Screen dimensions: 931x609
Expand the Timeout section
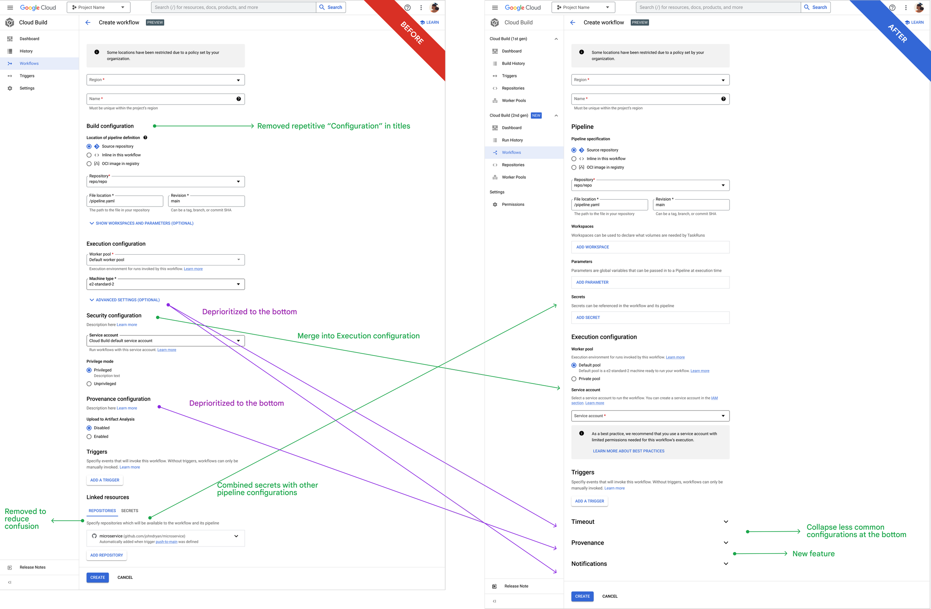(726, 522)
